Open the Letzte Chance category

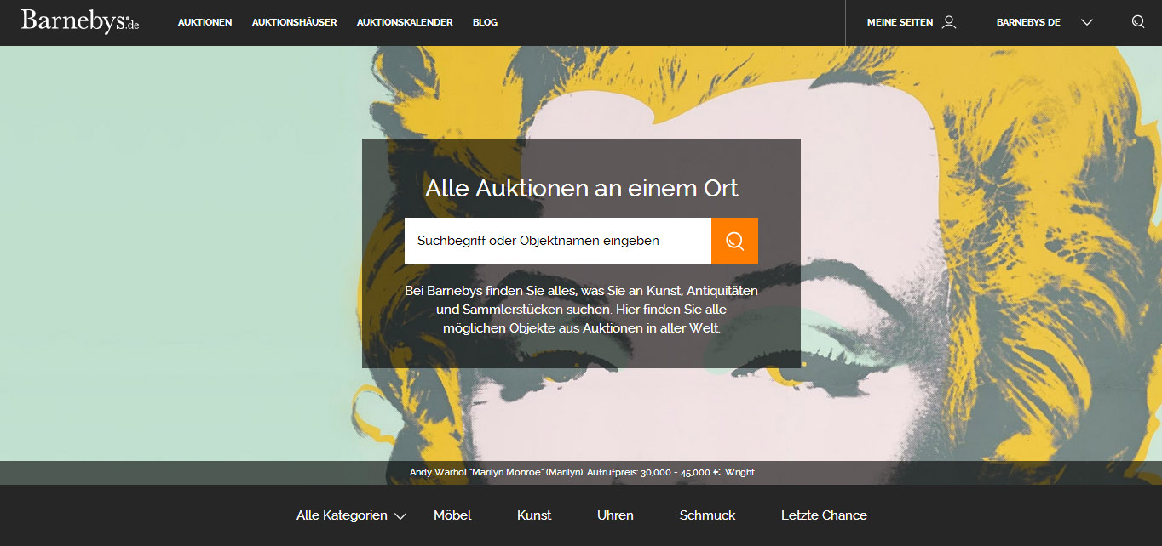pos(824,515)
